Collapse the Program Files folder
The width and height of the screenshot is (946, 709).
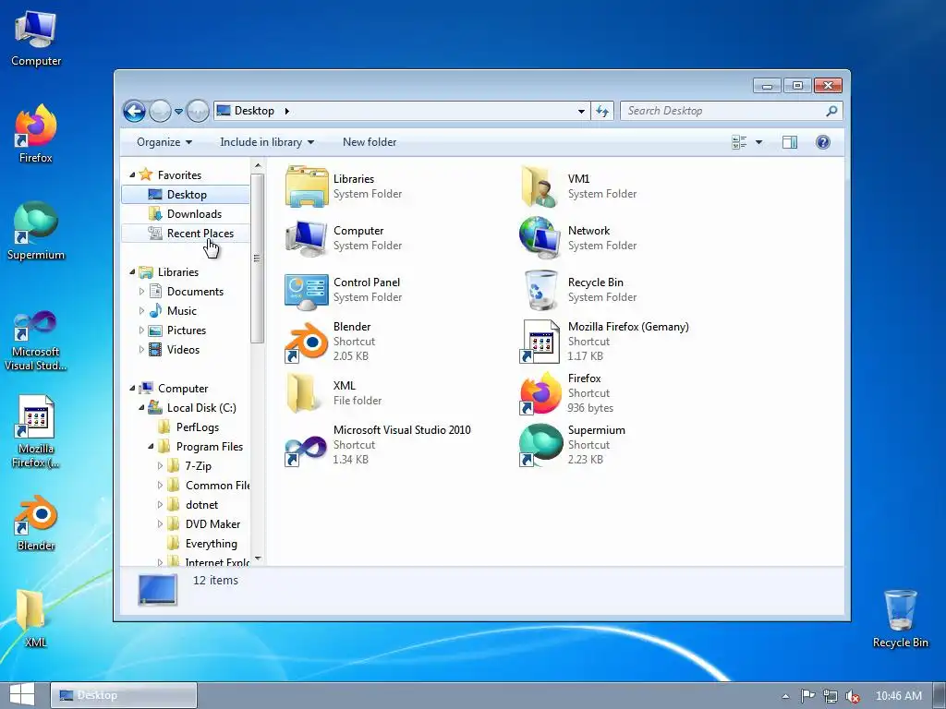[151, 447]
